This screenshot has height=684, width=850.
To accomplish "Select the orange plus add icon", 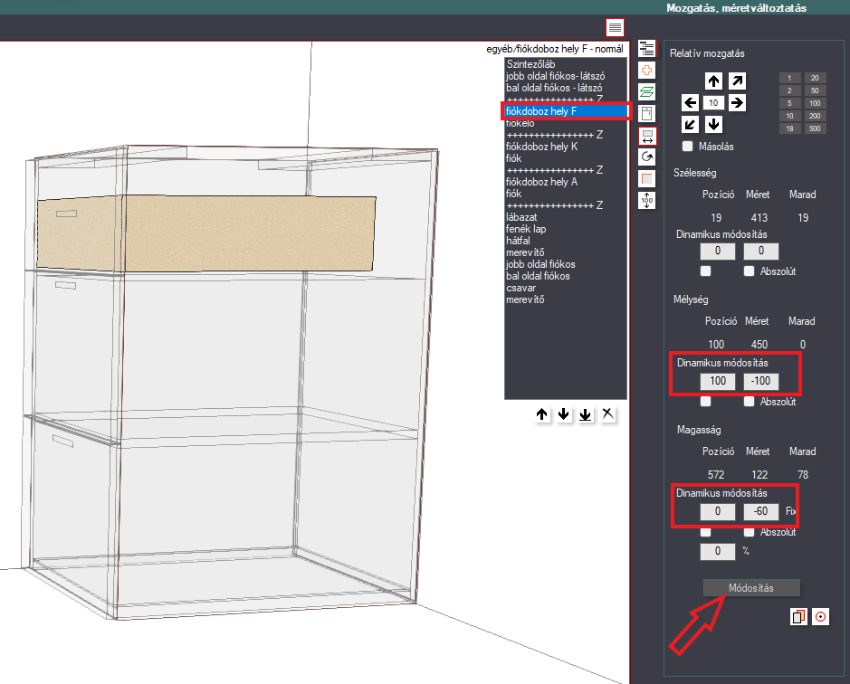I will 646,70.
